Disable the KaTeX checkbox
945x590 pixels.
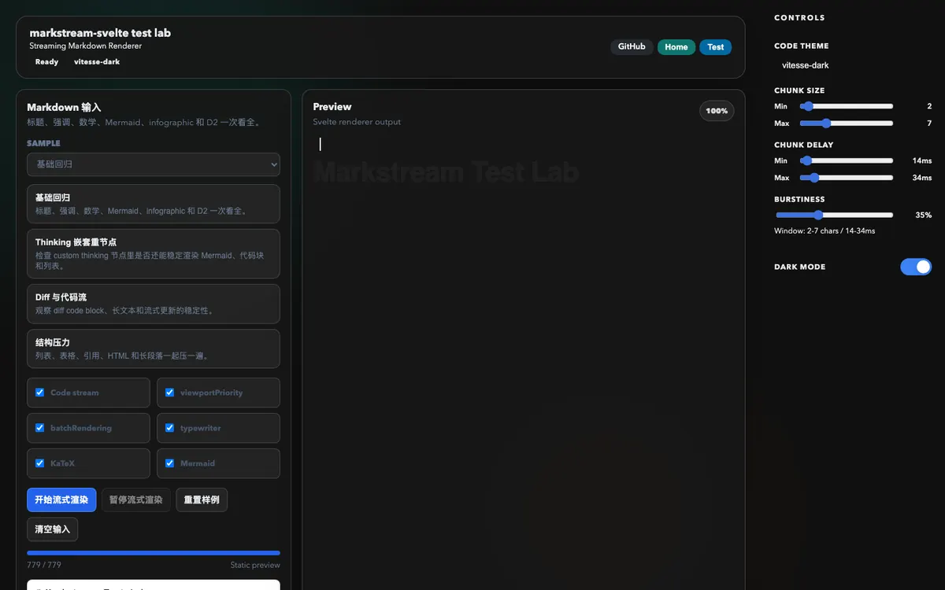click(39, 463)
